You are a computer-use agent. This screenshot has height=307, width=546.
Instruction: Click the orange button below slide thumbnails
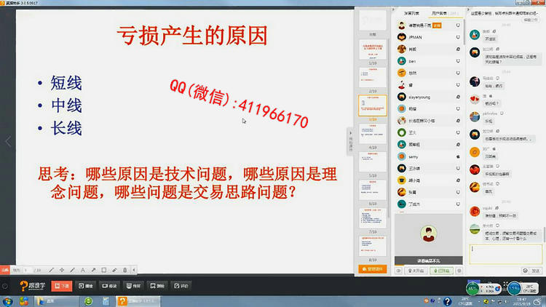(x=373, y=269)
